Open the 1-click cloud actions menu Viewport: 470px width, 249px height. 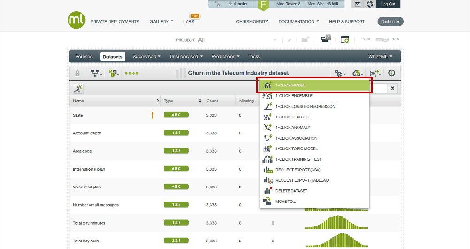coord(358,73)
